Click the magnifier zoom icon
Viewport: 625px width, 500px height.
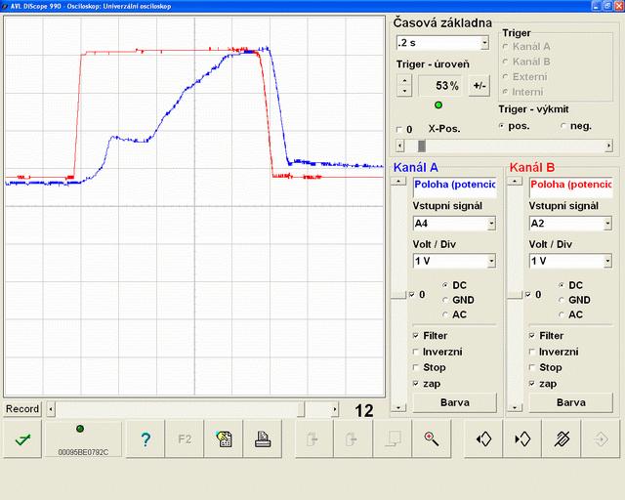(x=431, y=439)
